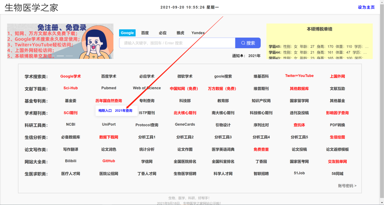Open the Protocol查询 link

(147, 125)
